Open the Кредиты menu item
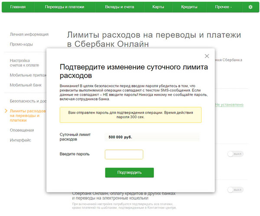Image resolution: width=260 pixels, height=216 pixels. [x=189, y=7]
